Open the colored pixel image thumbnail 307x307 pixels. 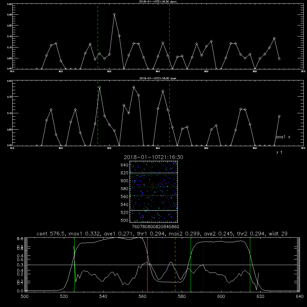point(153,192)
